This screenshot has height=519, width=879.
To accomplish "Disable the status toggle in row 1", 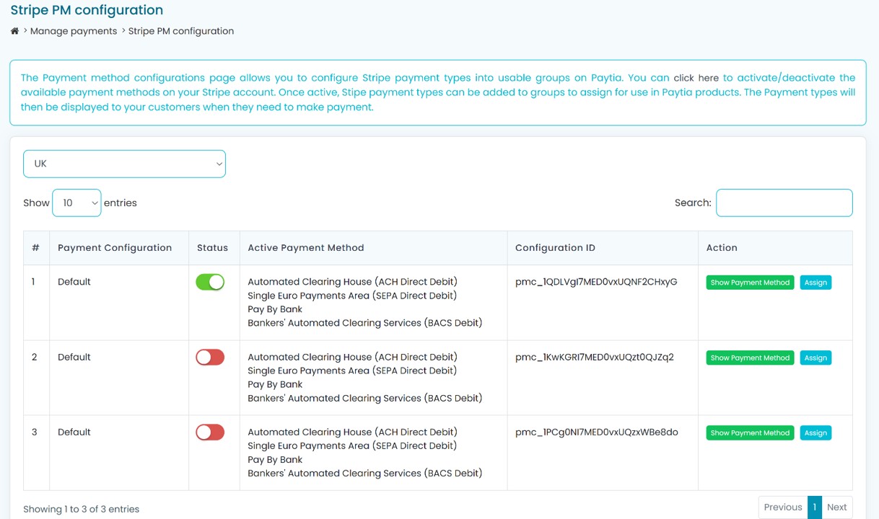I will tap(210, 283).
